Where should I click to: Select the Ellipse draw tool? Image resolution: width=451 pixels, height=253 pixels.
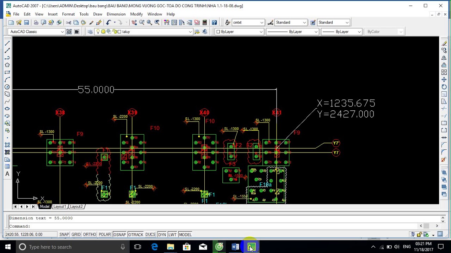[x=7, y=109]
